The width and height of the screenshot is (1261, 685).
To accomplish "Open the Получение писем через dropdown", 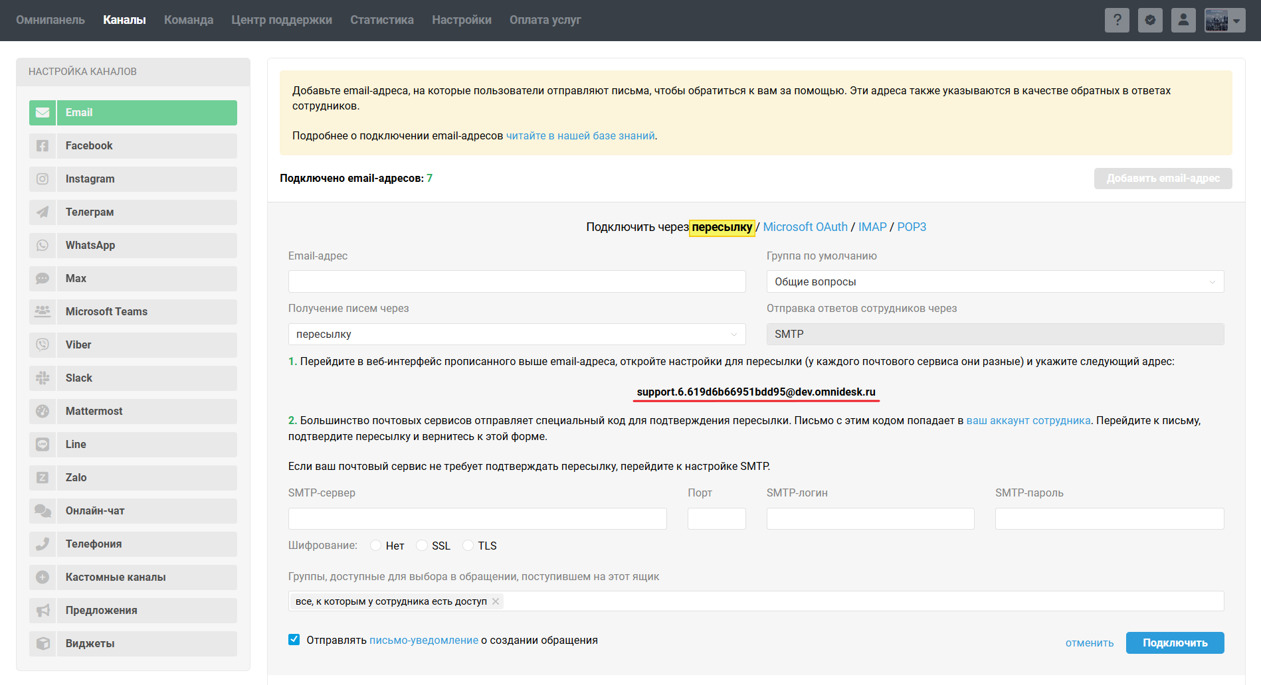I will pyautogui.click(x=516, y=335).
